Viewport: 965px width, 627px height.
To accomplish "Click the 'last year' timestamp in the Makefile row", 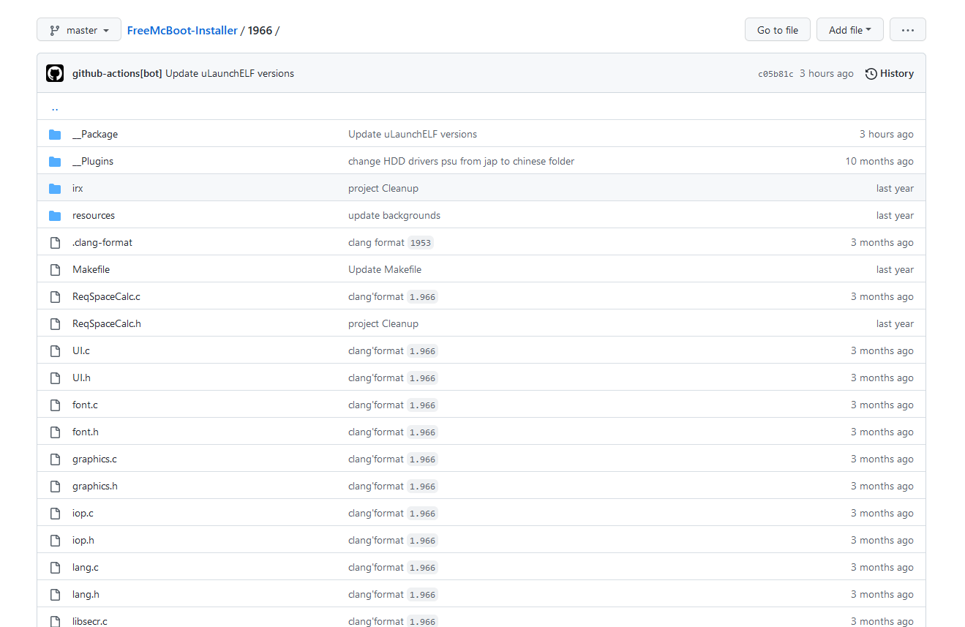I will click(895, 269).
